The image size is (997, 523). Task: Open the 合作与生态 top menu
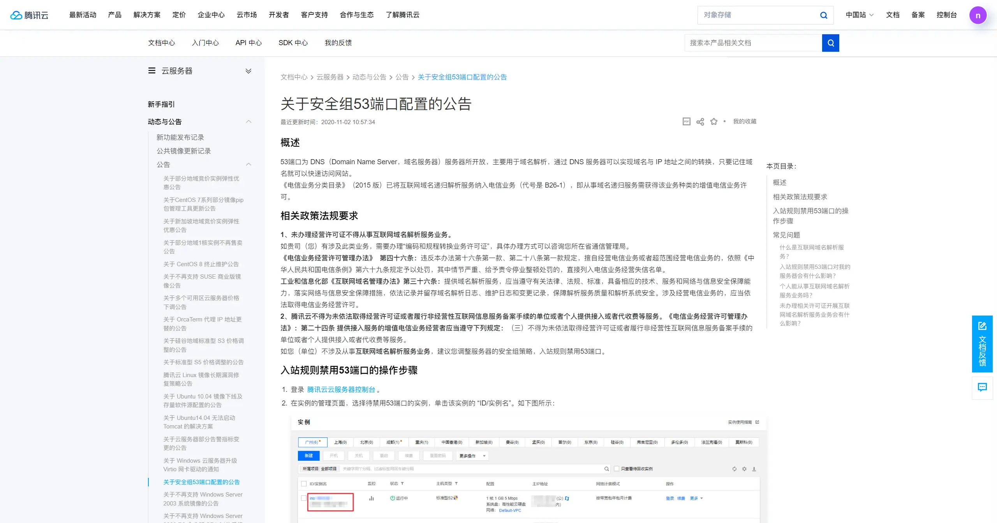tap(357, 15)
